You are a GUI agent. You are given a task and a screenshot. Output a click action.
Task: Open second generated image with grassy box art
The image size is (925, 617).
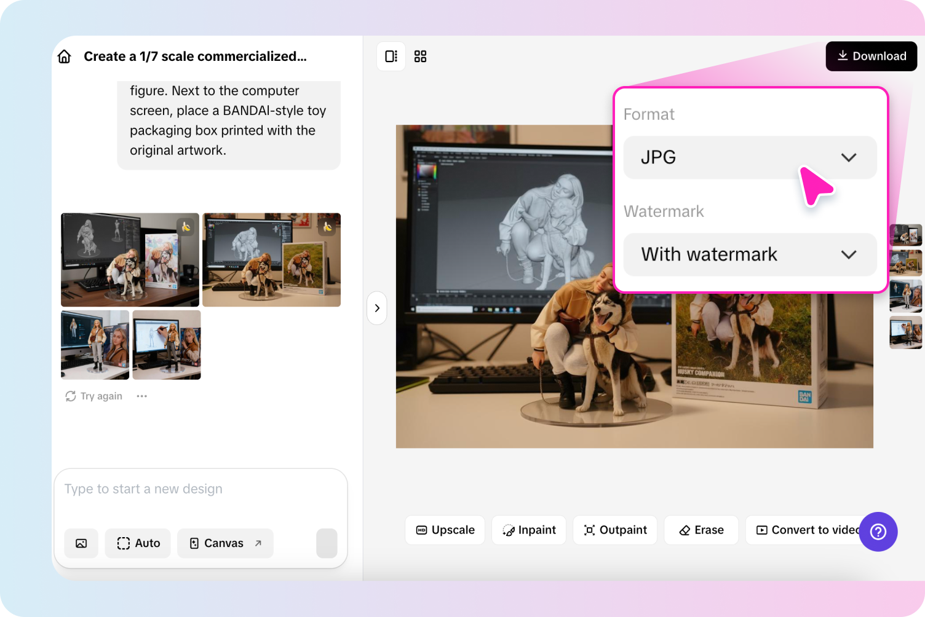tap(271, 260)
